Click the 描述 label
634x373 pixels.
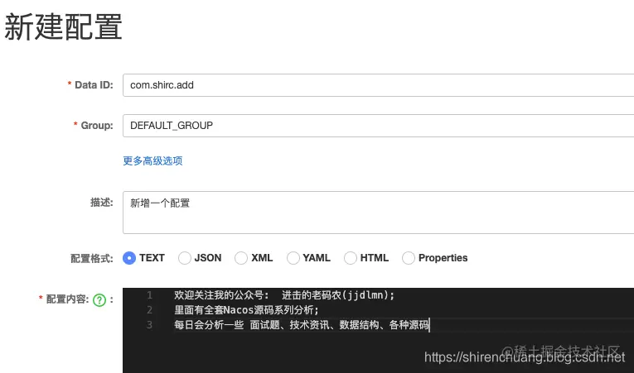pyautogui.click(x=101, y=203)
